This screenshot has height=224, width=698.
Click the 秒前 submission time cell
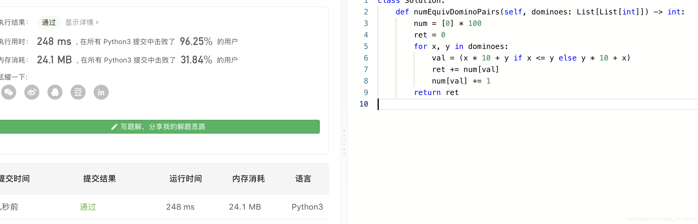click(9, 207)
